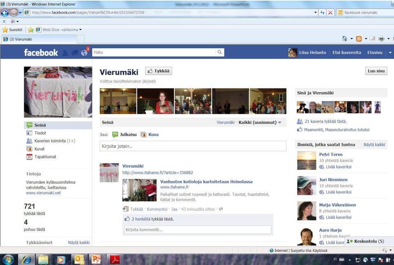
Task: Click the Kirjoita kommentti... field
Action: [x=198, y=230]
